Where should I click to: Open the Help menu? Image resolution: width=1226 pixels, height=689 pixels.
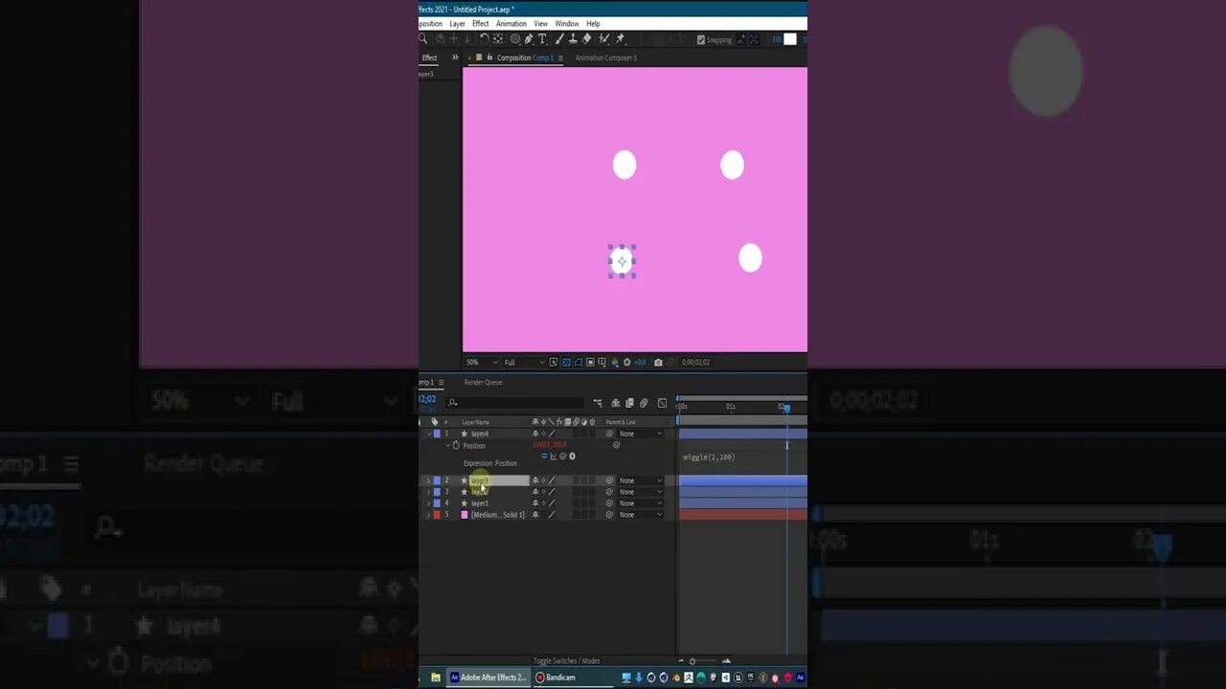593,24
